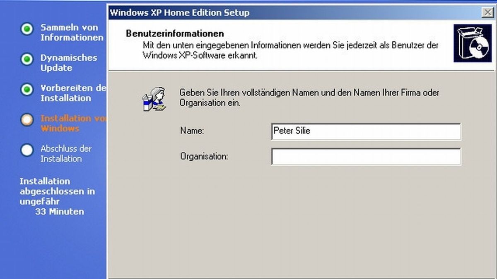Click the white circle beside Abschluss der Installation
This screenshot has width=497, height=279.
27,150
